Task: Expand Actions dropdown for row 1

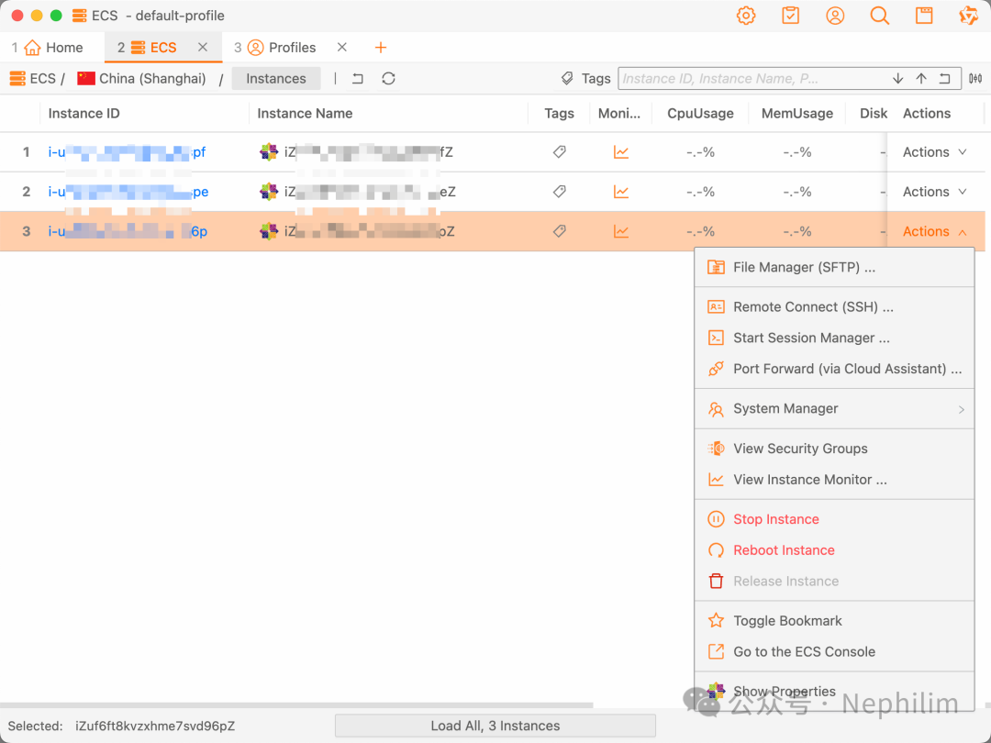Action: pos(934,151)
